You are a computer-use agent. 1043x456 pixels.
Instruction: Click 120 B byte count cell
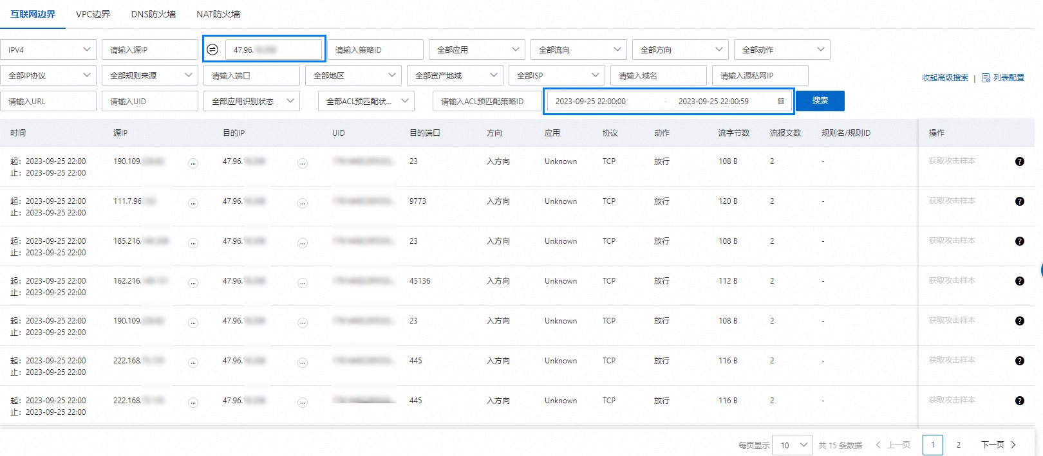coord(728,201)
